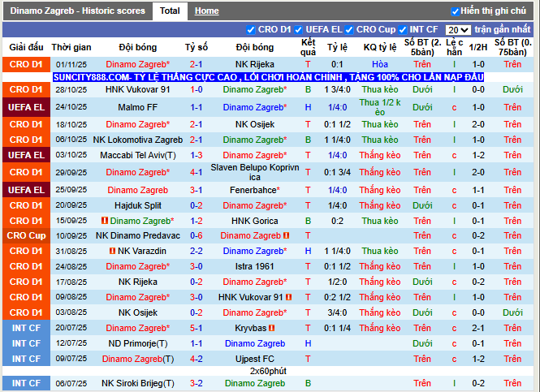Screen dimensions: 540x392
Task: Open the 5-1 score versus Kryvbas
Action: [x=196, y=328]
